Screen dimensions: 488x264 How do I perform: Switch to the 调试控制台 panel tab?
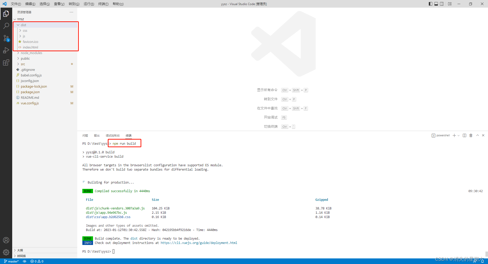[x=113, y=136]
